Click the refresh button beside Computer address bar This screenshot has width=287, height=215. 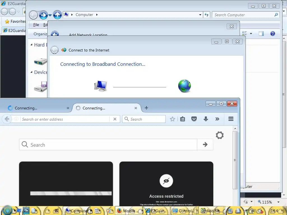point(207,15)
